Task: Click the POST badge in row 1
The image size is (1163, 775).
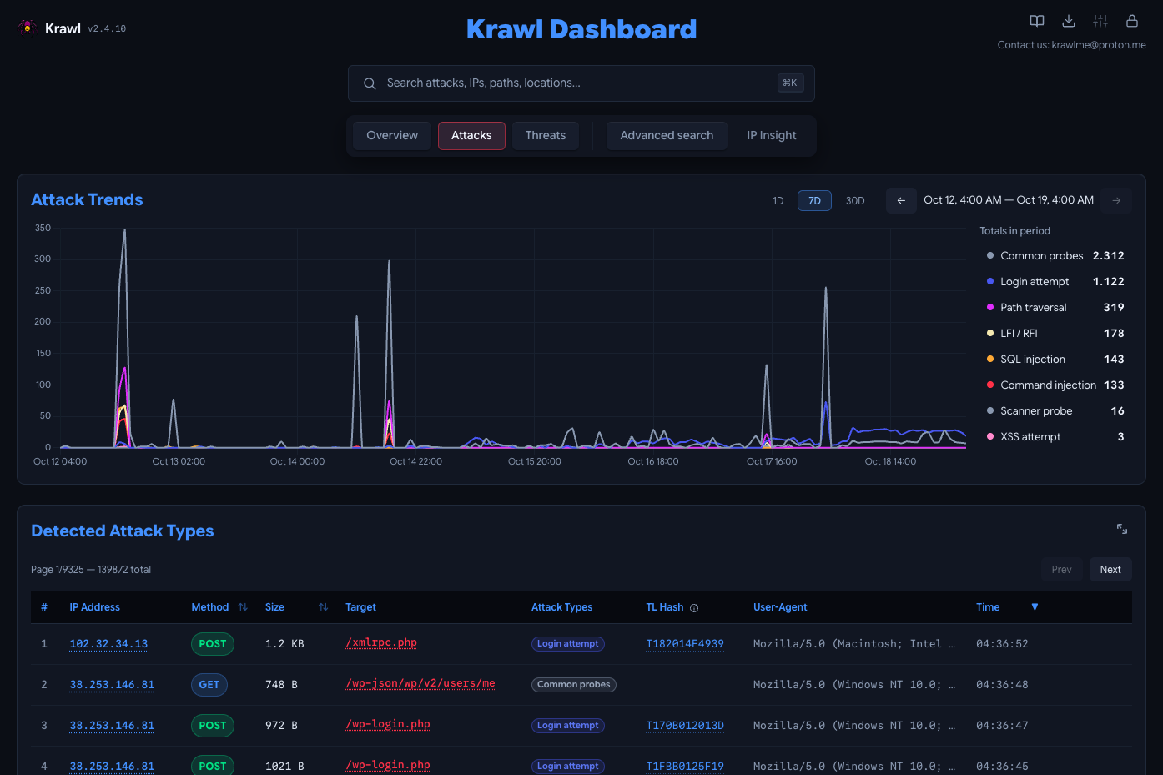Action: tap(213, 644)
